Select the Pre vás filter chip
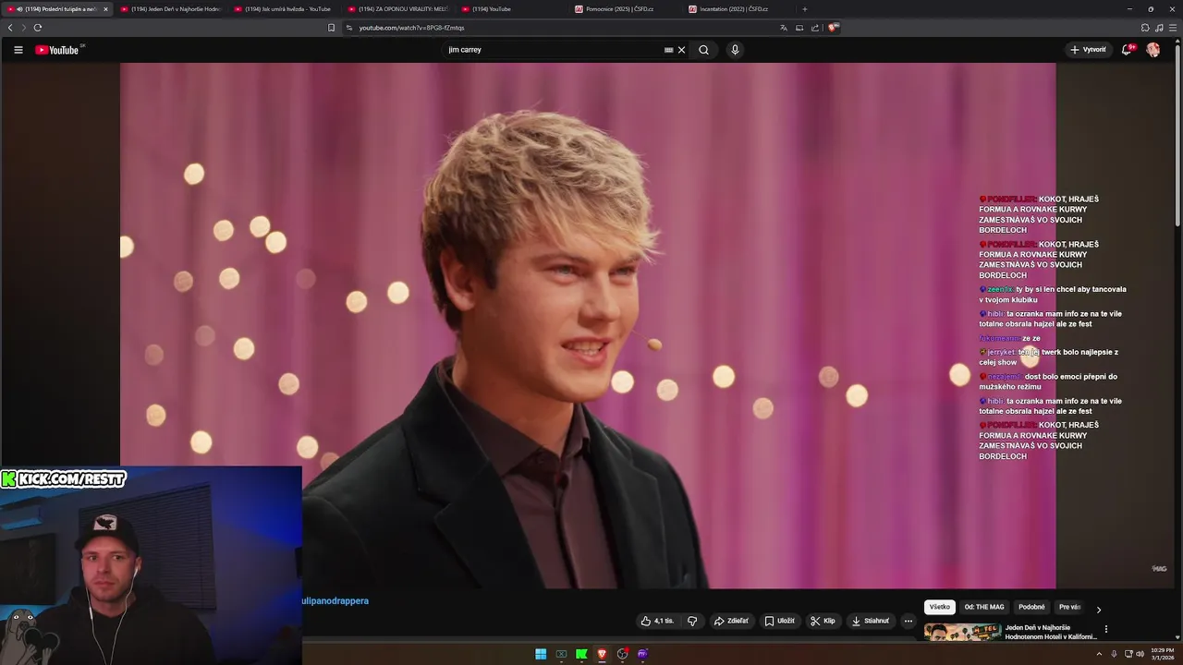Screen dimensions: 1183x665 [x=1070, y=607]
